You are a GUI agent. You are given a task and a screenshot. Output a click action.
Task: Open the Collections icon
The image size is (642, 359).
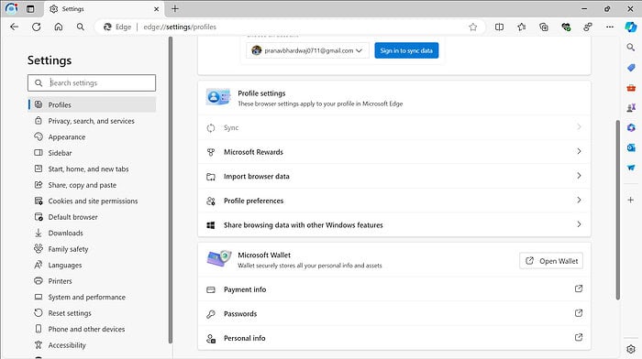pos(544,27)
